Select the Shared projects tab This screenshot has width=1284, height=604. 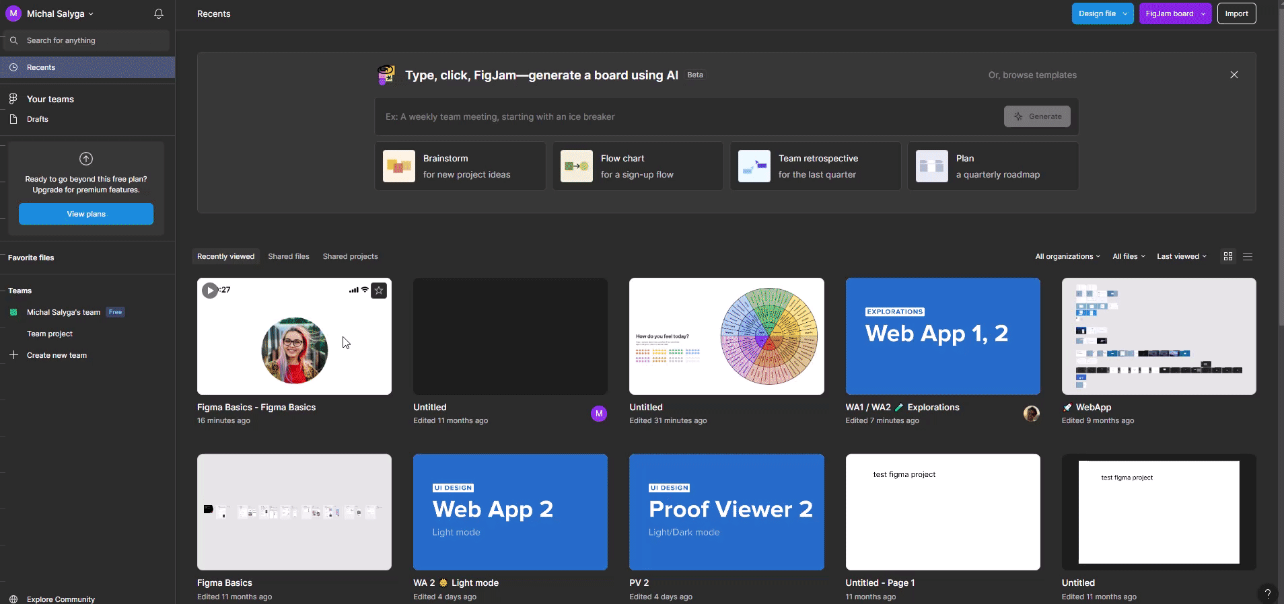(350, 256)
